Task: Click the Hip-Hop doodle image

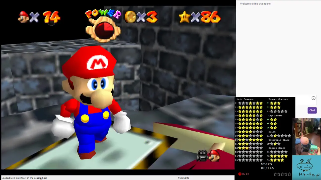Action: tap(306, 167)
